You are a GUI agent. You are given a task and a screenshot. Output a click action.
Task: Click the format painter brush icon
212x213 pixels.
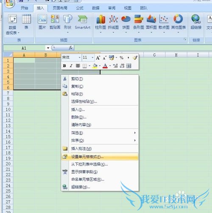[x=135, y=58]
